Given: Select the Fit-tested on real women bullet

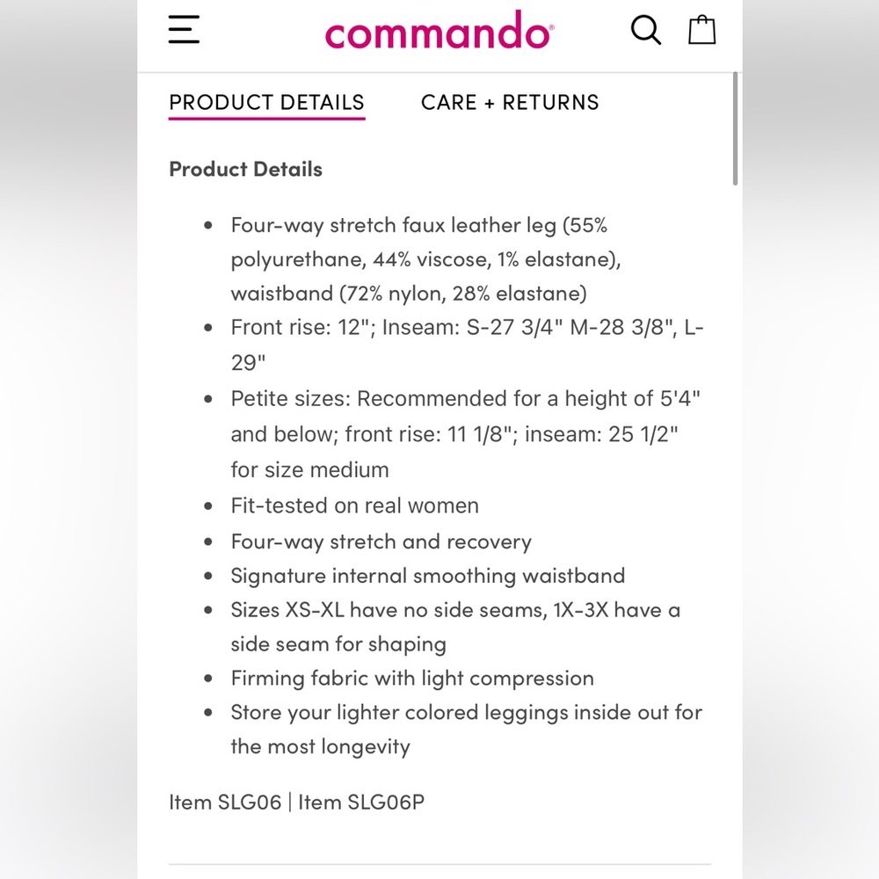Looking at the screenshot, I should point(354,505).
